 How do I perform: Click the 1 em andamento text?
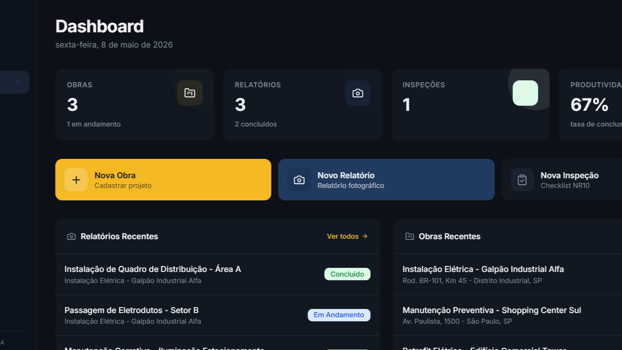(94, 124)
